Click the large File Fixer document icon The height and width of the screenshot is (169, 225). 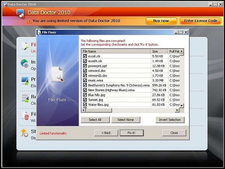[x=57, y=74]
